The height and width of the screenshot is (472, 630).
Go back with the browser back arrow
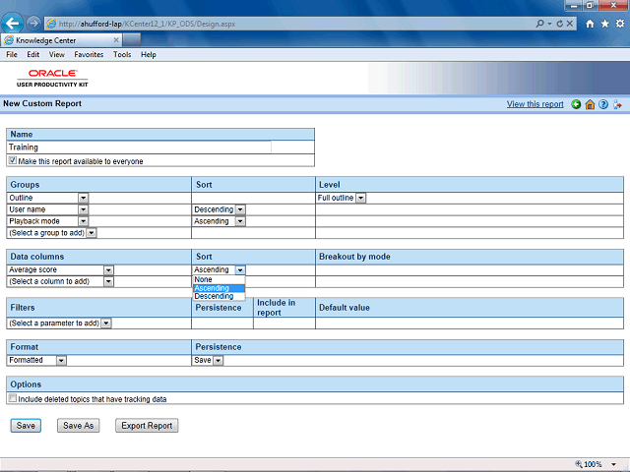tap(12, 24)
